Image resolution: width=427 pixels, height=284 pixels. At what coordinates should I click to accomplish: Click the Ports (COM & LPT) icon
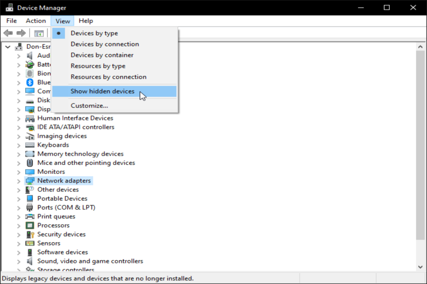click(x=30, y=208)
